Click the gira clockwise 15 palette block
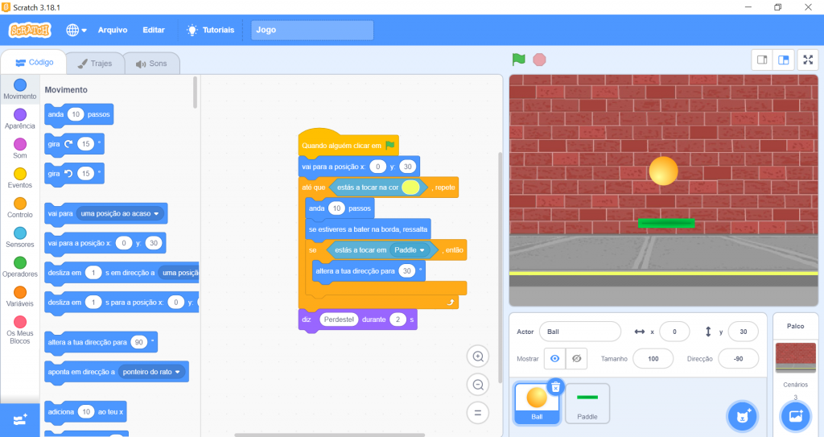The width and height of the screenshot is (824, 437). (x=74, y=144)
